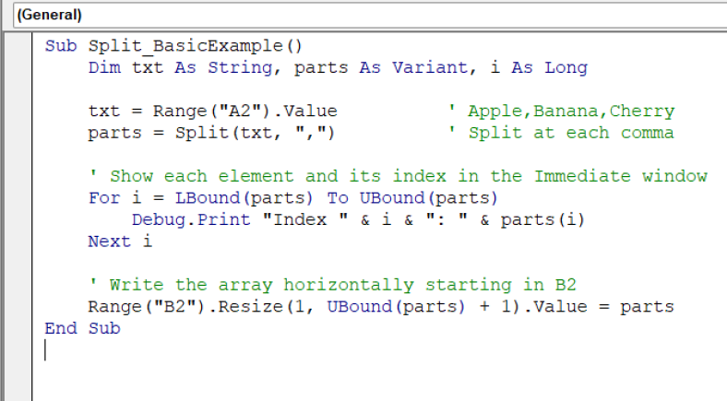
Task: Click the 'Split at each comma' comment
Action: pos(570,133)
